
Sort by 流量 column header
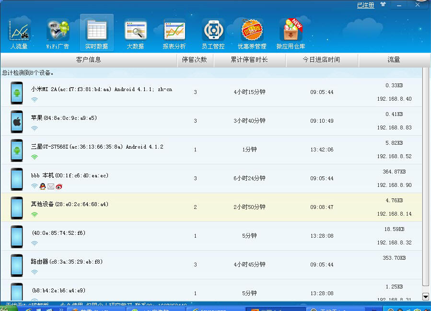tap(394, 59)
